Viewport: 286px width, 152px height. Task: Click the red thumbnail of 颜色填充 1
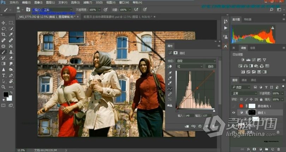pos(241,106)
